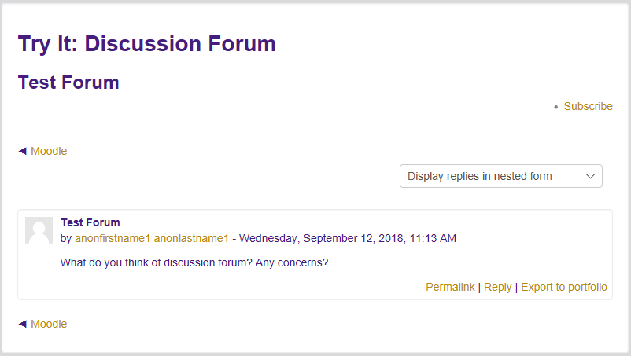
Task: Click the large 'Test Forum' heading
Action: (x=68, y=83)
